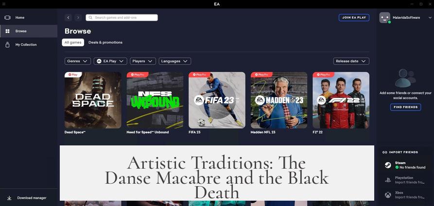Open the Release date sort dropdown
Image resolution: width=434 pixels, height=206 pixels.
[x=351, y=61]
